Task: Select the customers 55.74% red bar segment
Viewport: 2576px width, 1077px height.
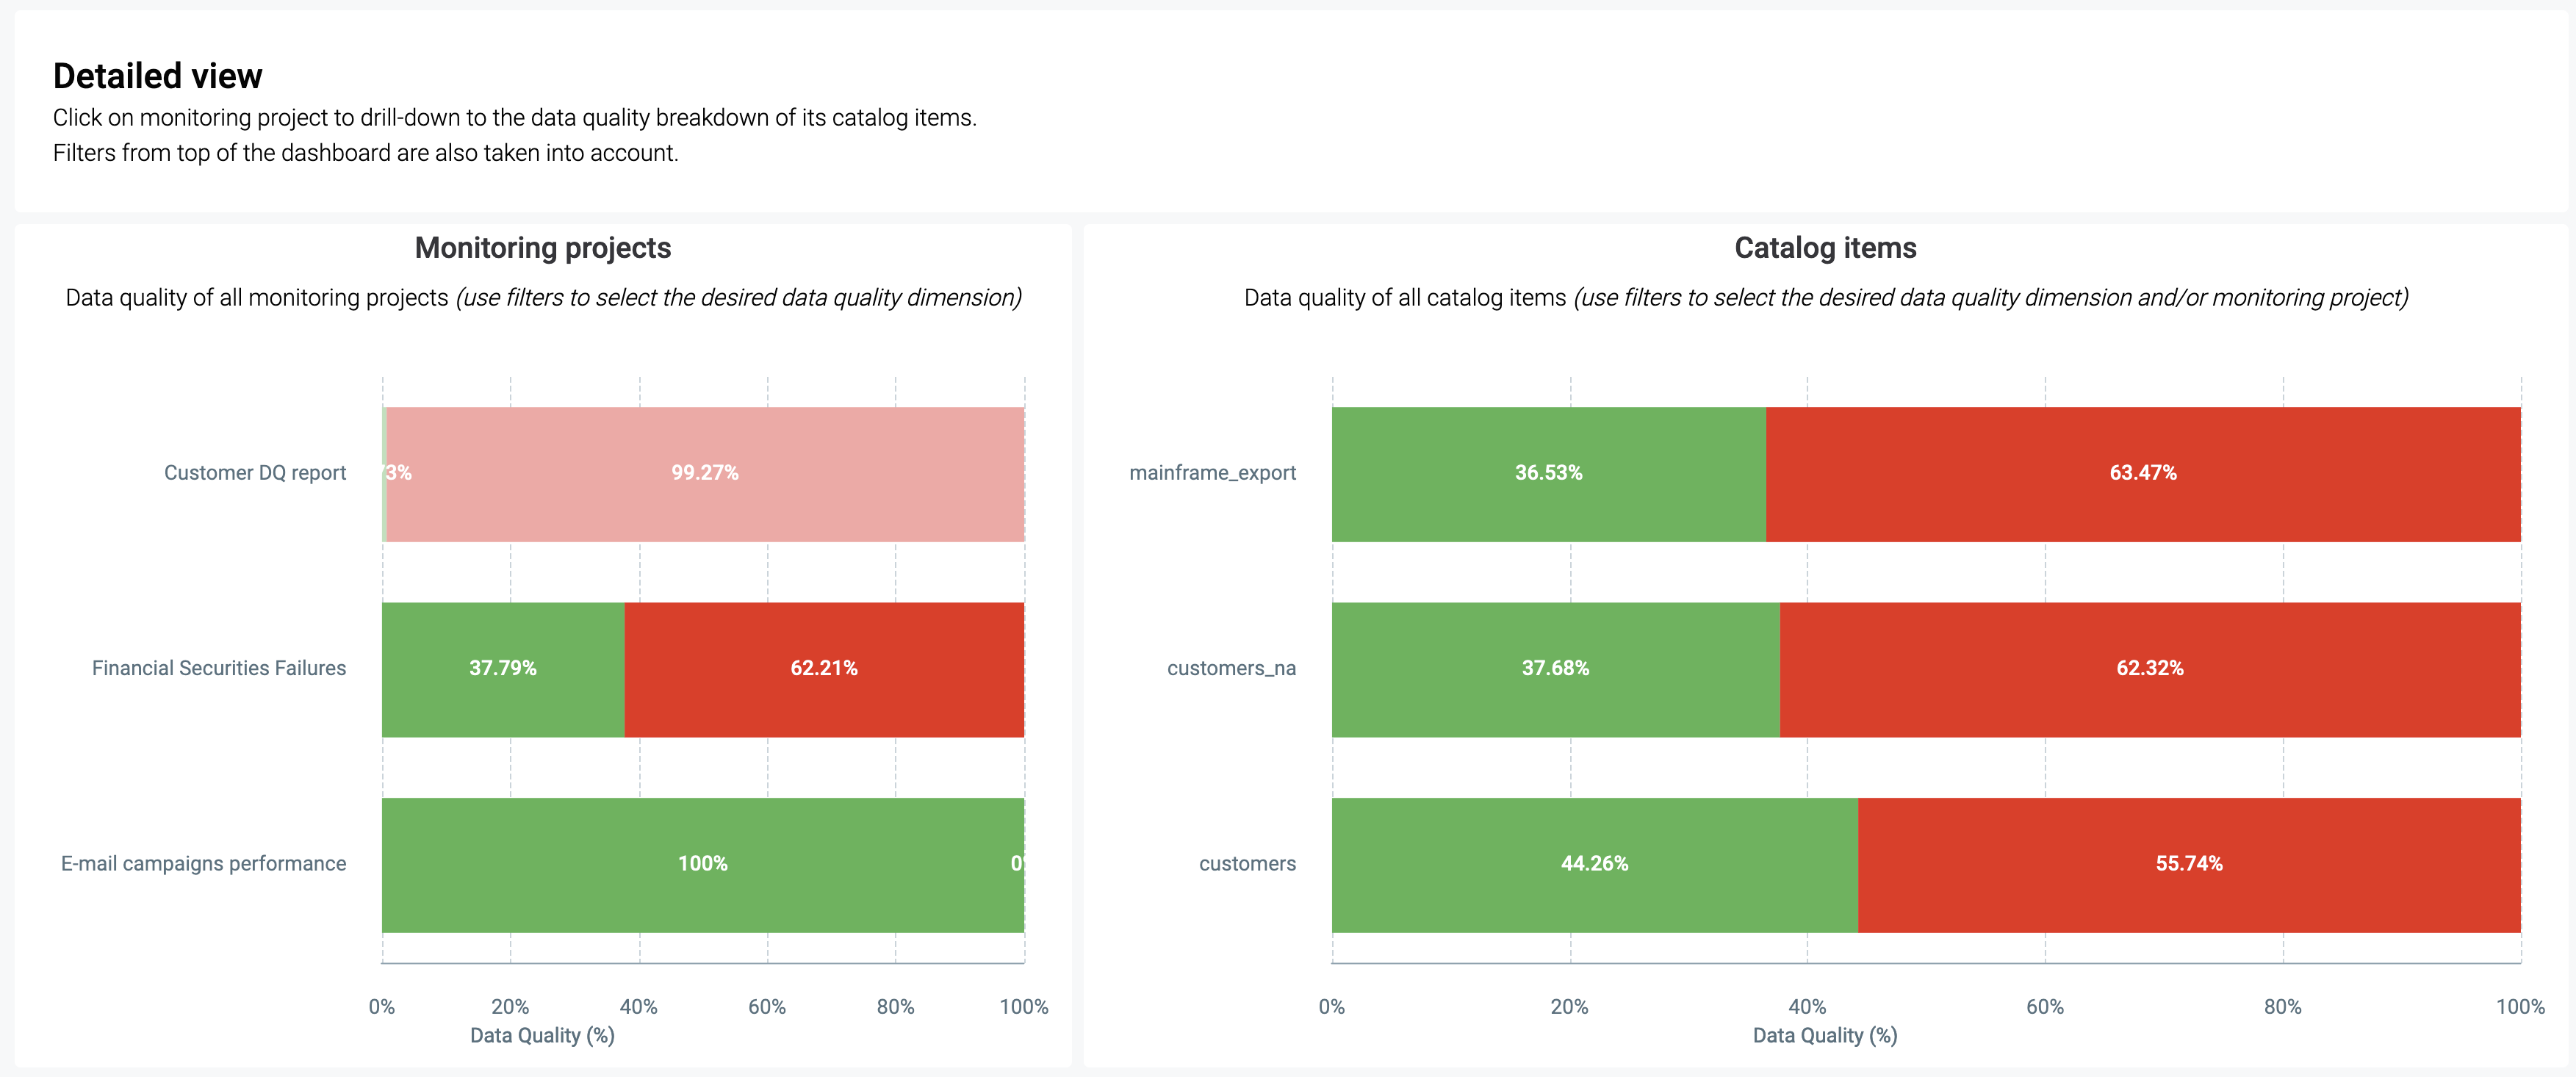Action: coord(2189,865)
